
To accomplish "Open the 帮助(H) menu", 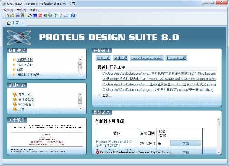I will (x=35, y=10).
